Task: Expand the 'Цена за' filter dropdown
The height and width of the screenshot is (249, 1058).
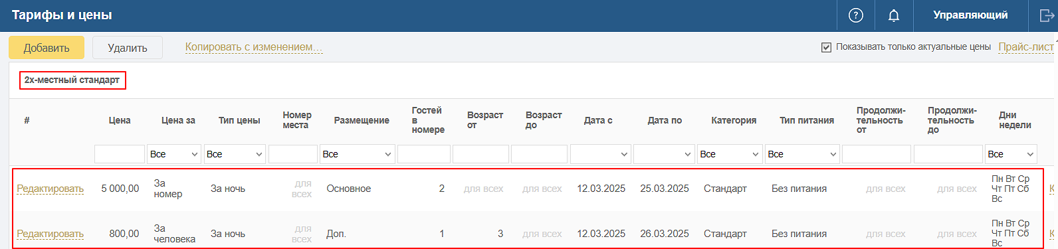Action: [x=174, y=154]
